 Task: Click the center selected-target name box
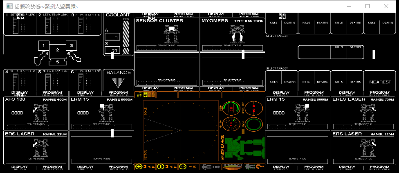click(x=314, y=52)
